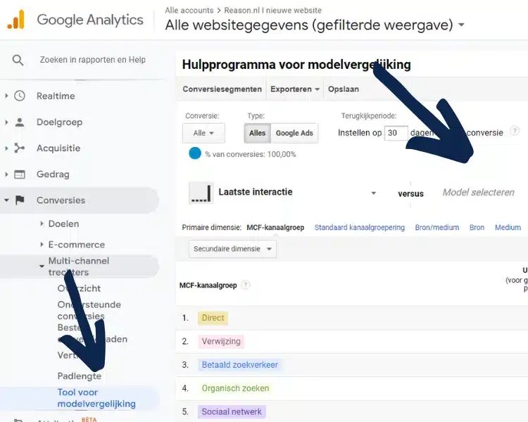Open the Exporteren dropdown
This screenshot has height=422, width=528.
tap(295, 89)
